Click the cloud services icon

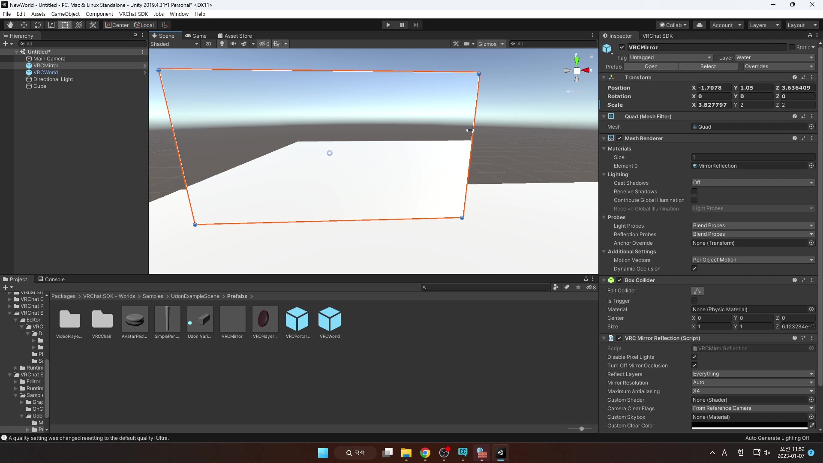click(700, 25)
